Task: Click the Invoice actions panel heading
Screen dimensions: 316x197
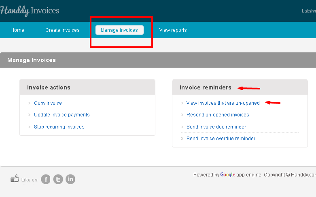Action: (49, 87)
